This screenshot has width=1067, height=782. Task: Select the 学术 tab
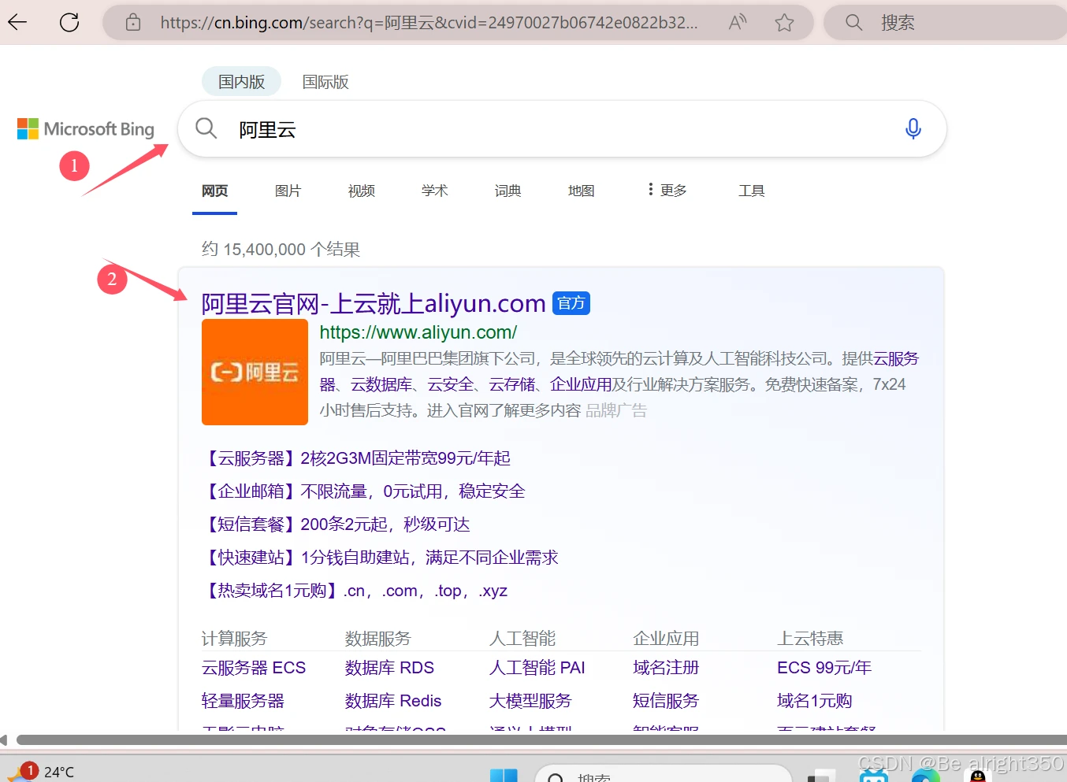point(434,191)
